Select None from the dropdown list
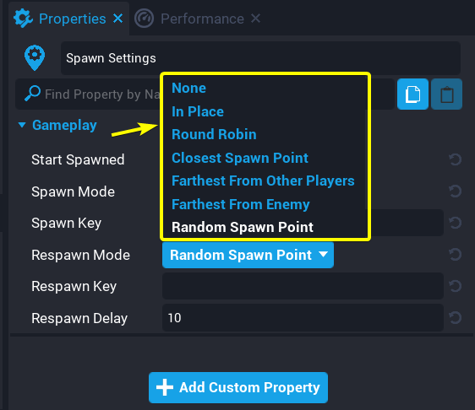475x410 pixels. (x=188, y=88)
